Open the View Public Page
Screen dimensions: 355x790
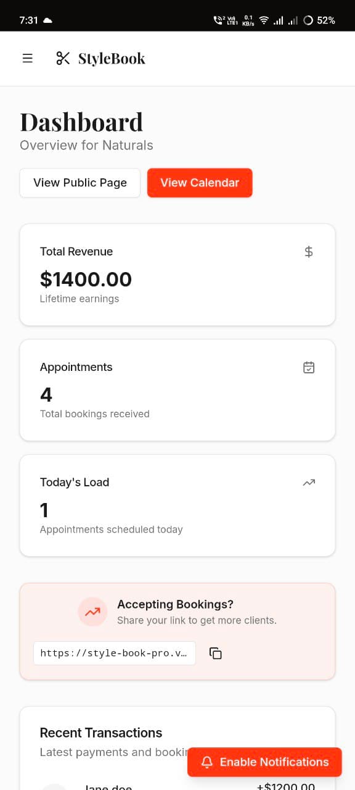point(80,183)
